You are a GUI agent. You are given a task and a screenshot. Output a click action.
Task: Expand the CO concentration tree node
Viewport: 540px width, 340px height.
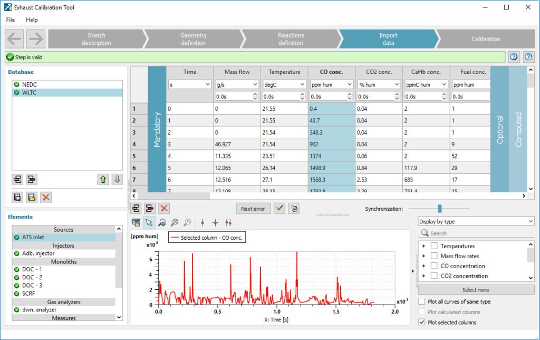point(423,266)
